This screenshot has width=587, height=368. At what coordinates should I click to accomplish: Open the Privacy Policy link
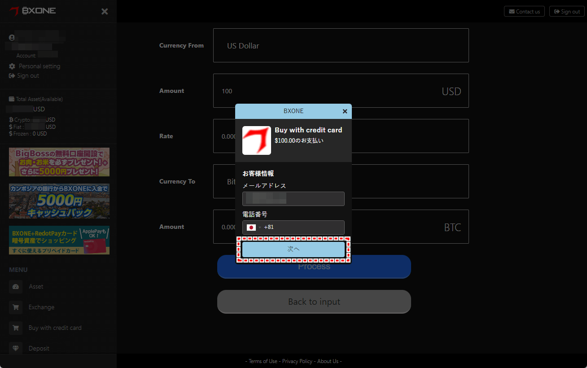pyautogui.click(x=297, y=361)
